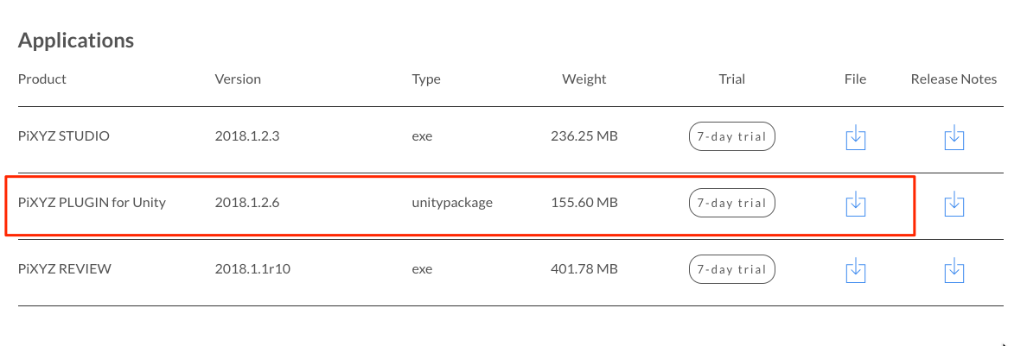Download the PiXYZ STUDIO file

(855, 136)
